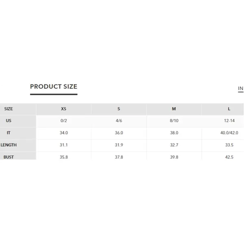Image resolution: width=244 pixels, height=244 pixels.
Task: Click the M size column header
Action: [174, 109]
